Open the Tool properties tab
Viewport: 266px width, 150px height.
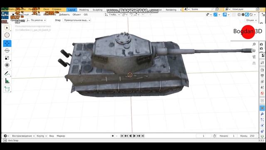(262, 63)
